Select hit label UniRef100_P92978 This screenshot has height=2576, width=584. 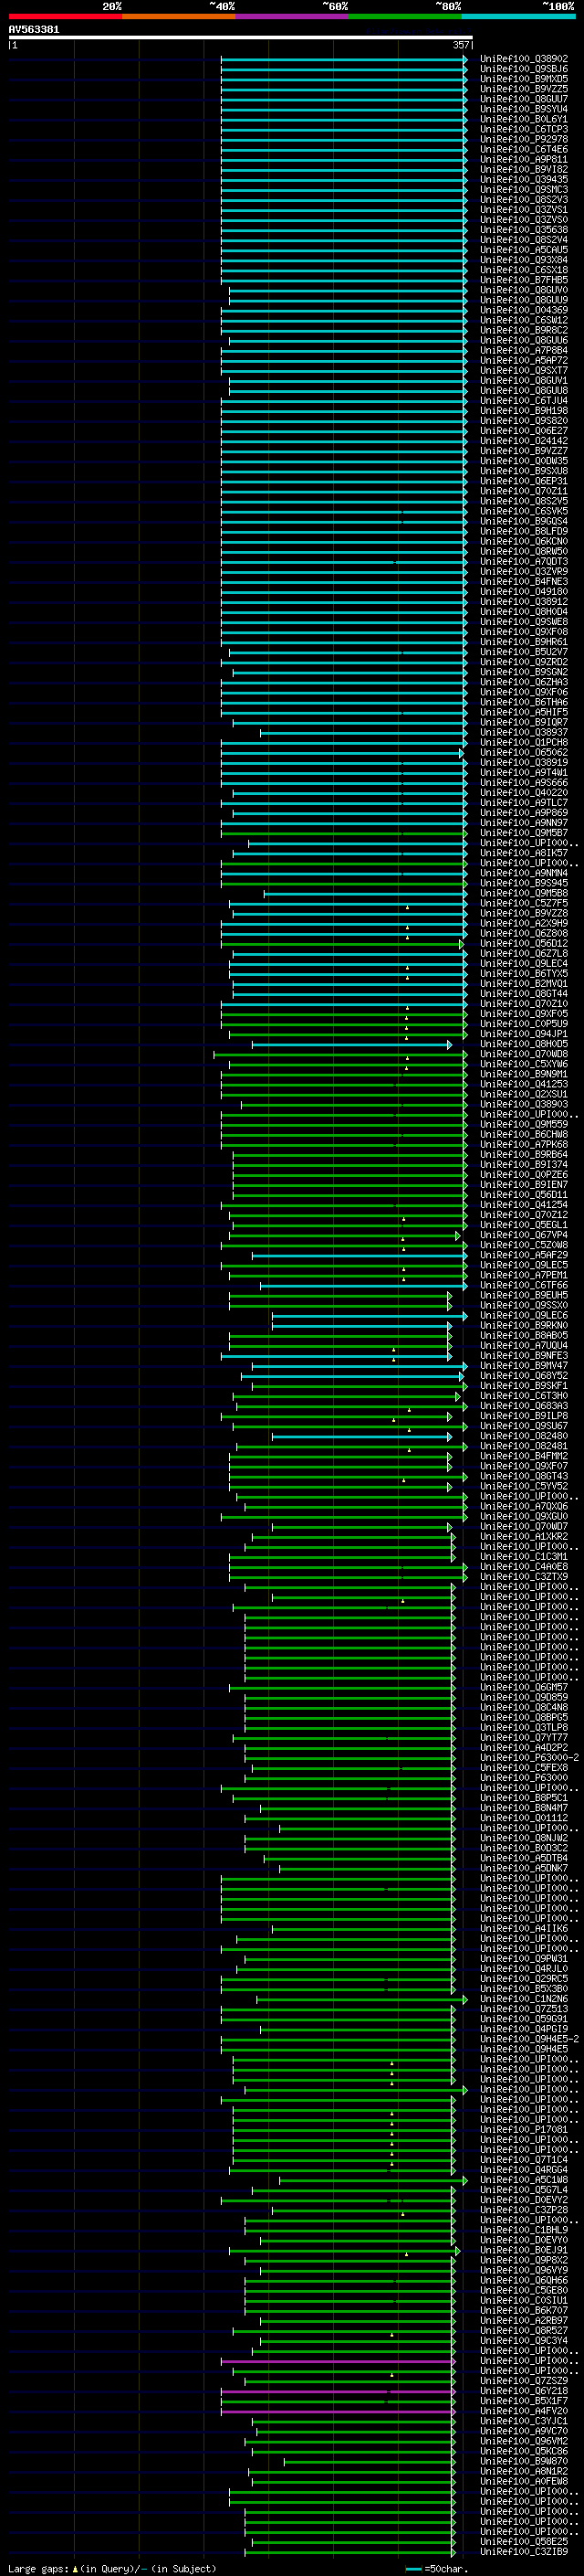coord(523,140)
